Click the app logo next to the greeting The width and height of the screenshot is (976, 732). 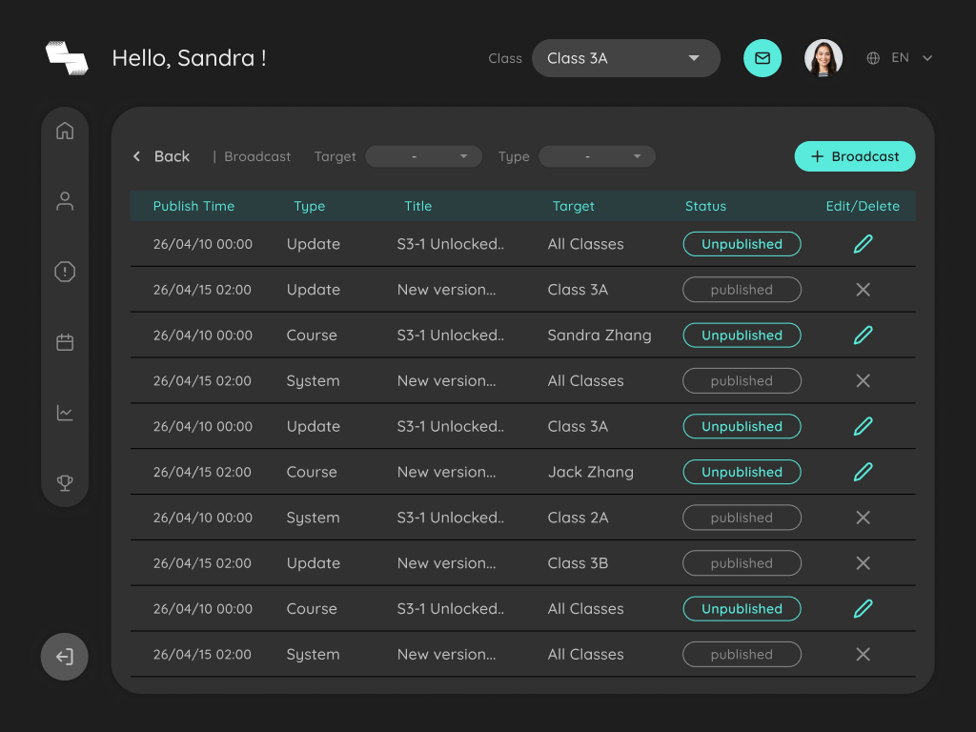pos(67,58)
